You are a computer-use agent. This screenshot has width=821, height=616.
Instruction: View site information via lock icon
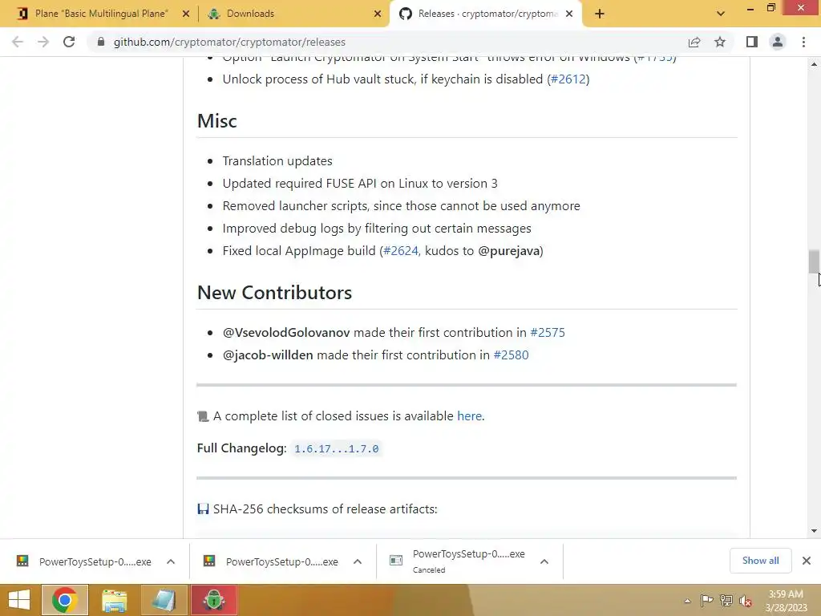click(x=101, y=42)
